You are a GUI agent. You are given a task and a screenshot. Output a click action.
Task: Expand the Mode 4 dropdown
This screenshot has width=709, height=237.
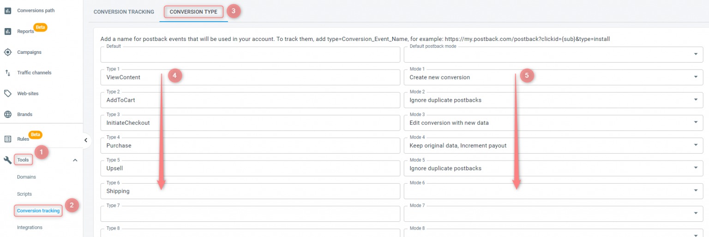(695, 145)
